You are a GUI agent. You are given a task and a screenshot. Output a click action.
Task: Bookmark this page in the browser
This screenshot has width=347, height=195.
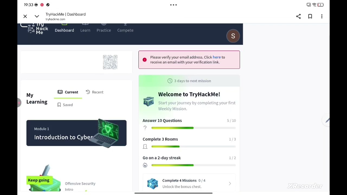click(x=310, y=17)
